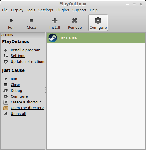
Task: Open the Plugins menu
Action: point(62,10)
